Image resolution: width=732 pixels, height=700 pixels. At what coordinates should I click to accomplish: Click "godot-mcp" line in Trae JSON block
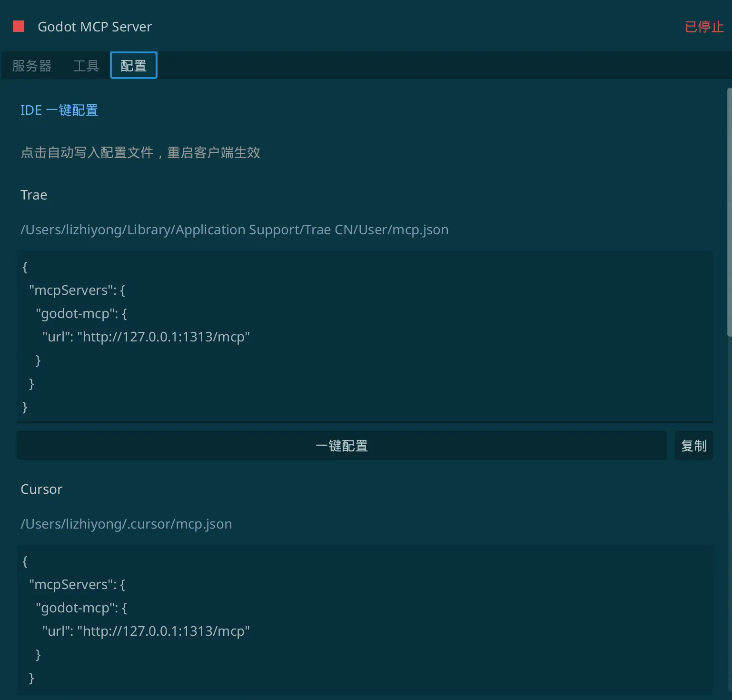[81, 313]
